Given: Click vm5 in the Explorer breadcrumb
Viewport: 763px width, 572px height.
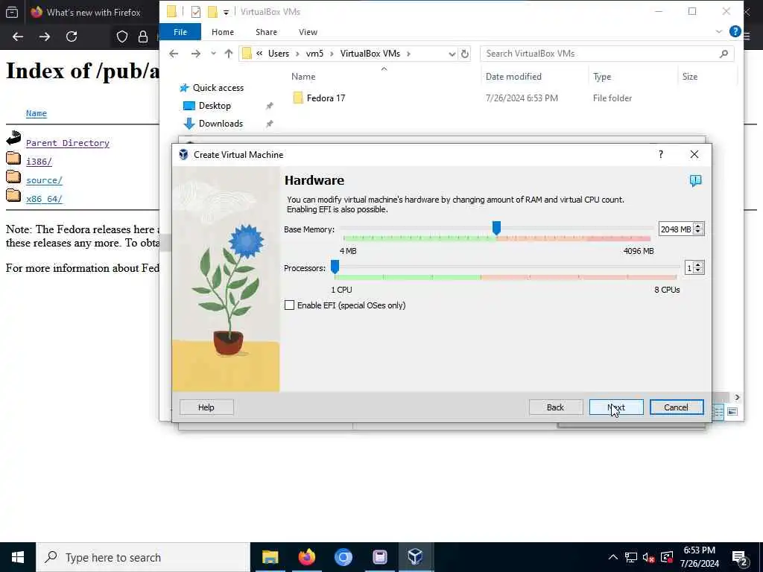Looking at the screenshot, I should [314, 54].
